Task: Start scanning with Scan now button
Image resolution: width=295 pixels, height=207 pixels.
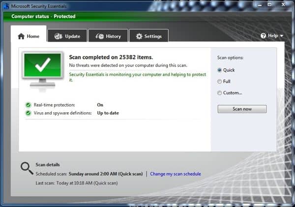Action: click(x=242, y=109)
